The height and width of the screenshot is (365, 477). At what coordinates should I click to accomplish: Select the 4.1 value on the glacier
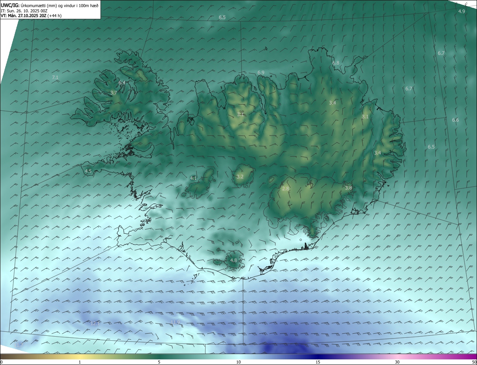tap(193, 178)
